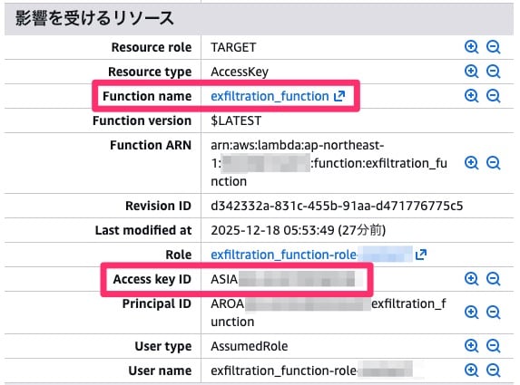Click zoom-in filter icon for Function ARN

(471, 163)
